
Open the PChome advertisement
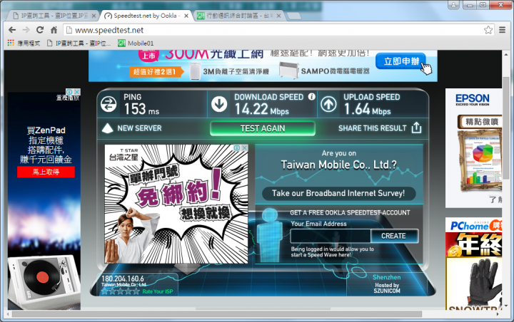coord(474,264)
